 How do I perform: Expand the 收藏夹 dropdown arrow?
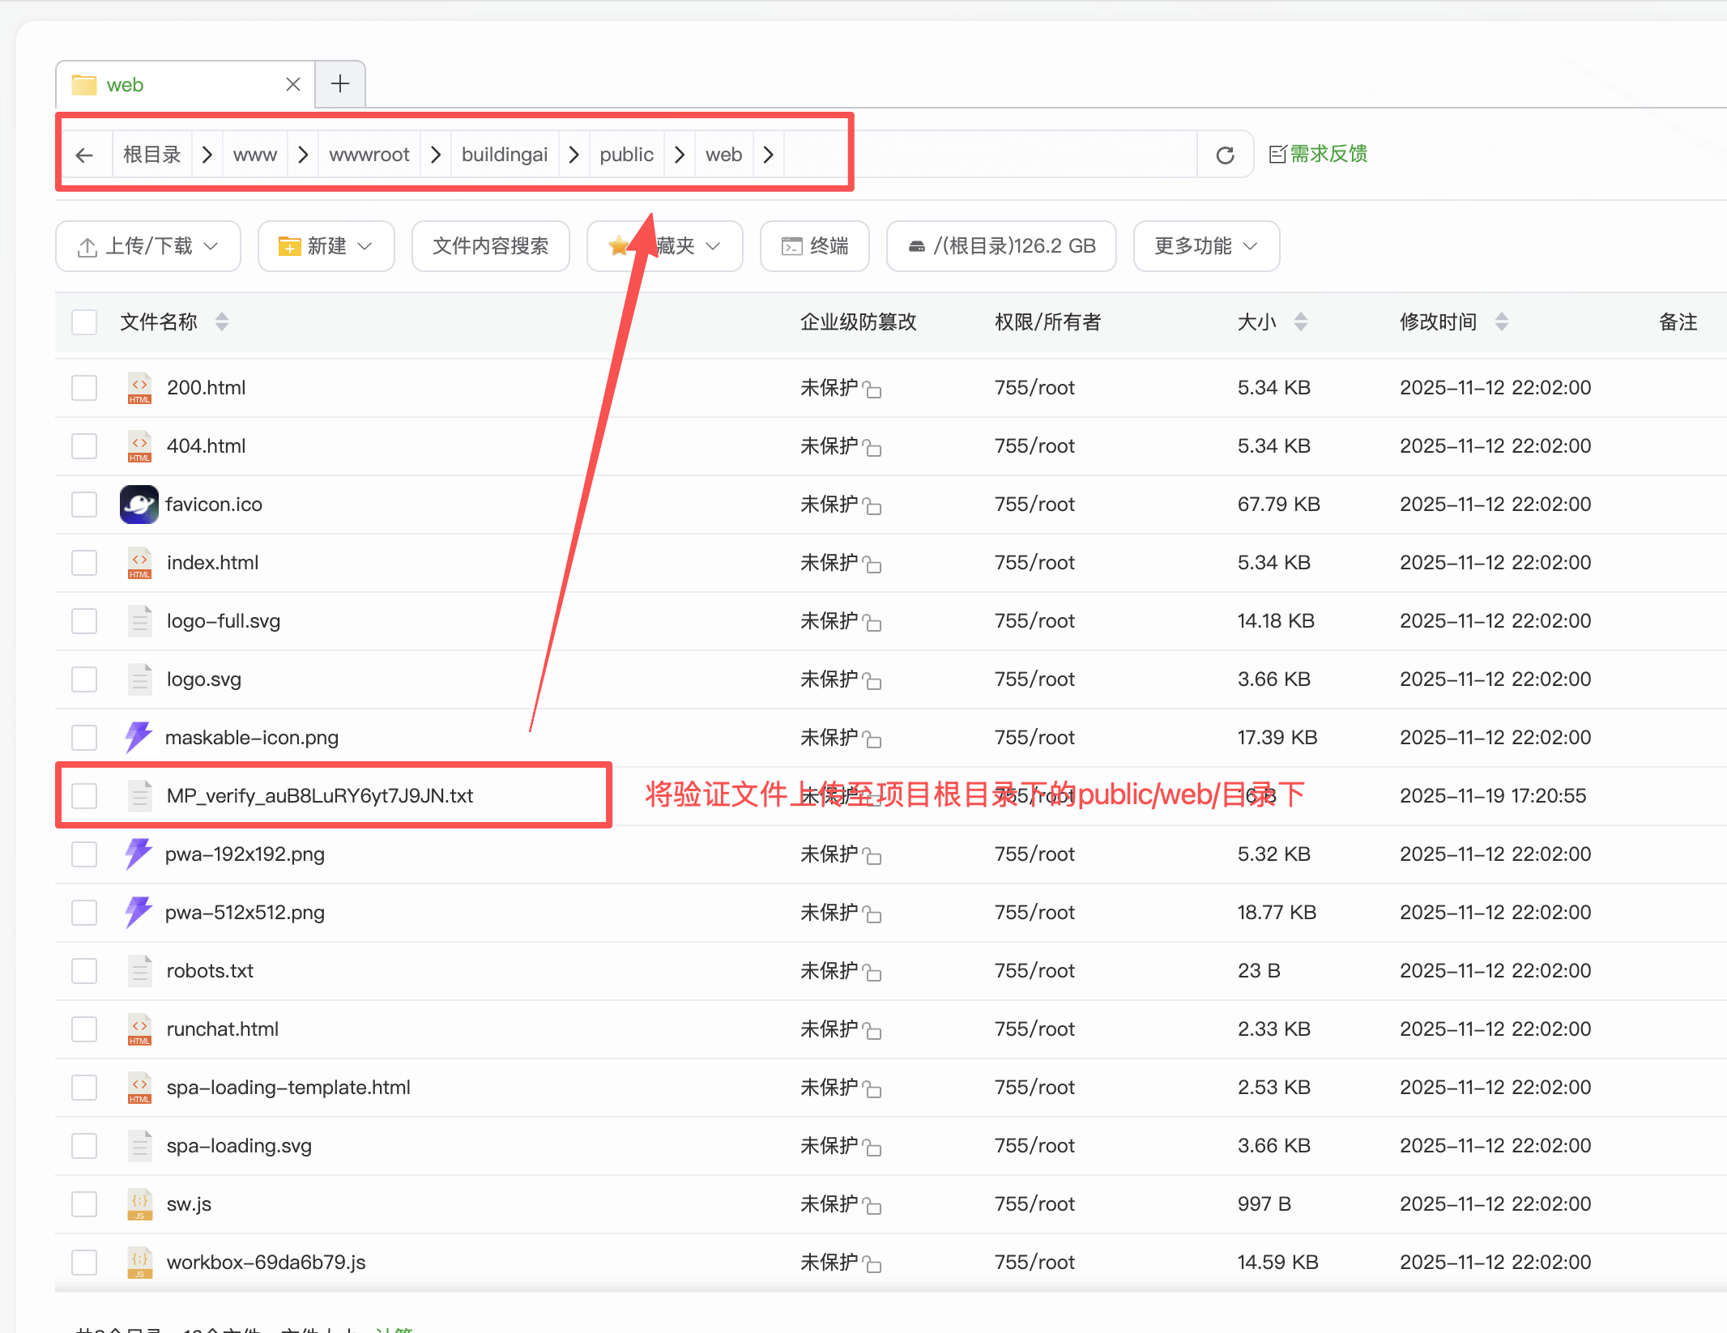[713, 245]
